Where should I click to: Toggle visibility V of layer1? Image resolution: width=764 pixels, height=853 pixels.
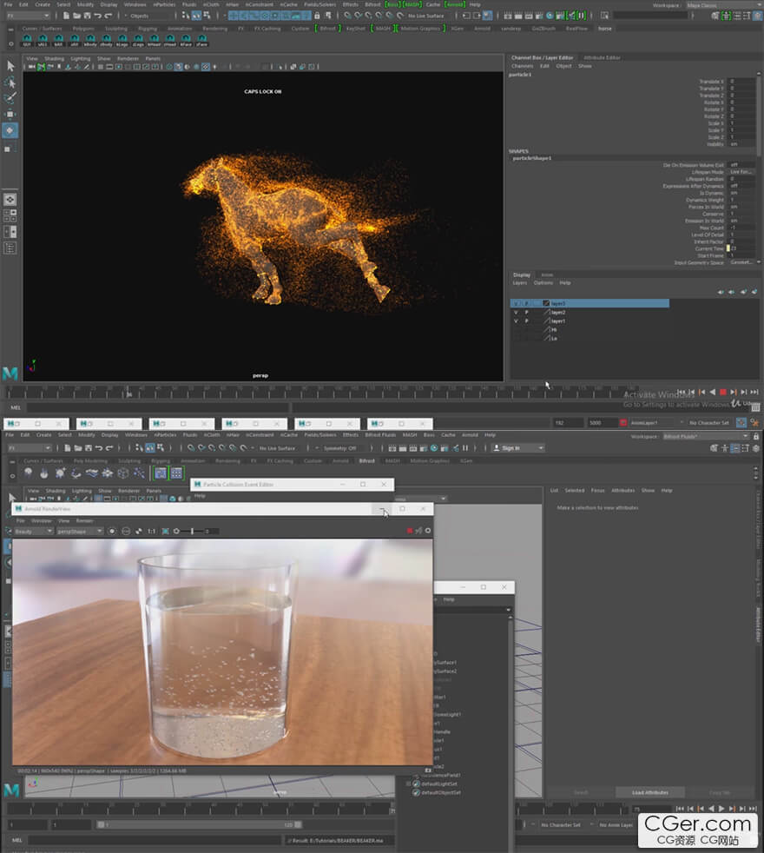click(x=516, y=321)
